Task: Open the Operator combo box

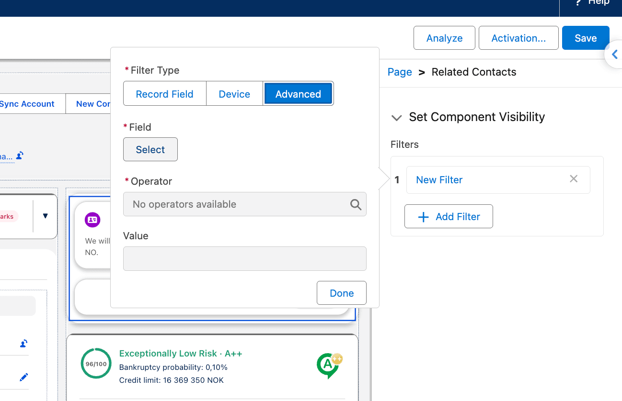Action: tap(245, 204)
